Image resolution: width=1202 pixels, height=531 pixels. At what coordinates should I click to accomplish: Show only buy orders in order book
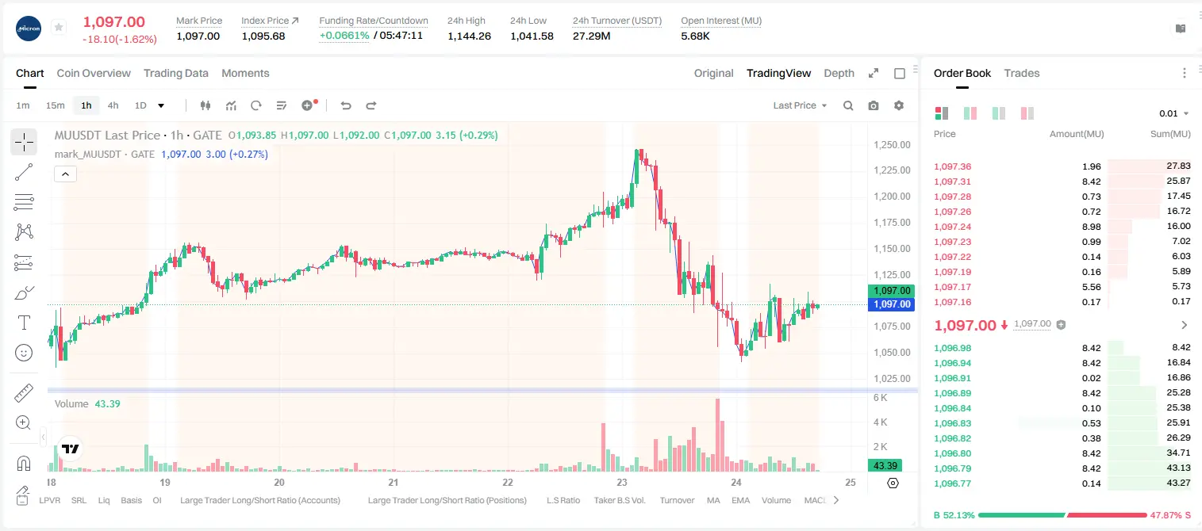click(998, 113)
